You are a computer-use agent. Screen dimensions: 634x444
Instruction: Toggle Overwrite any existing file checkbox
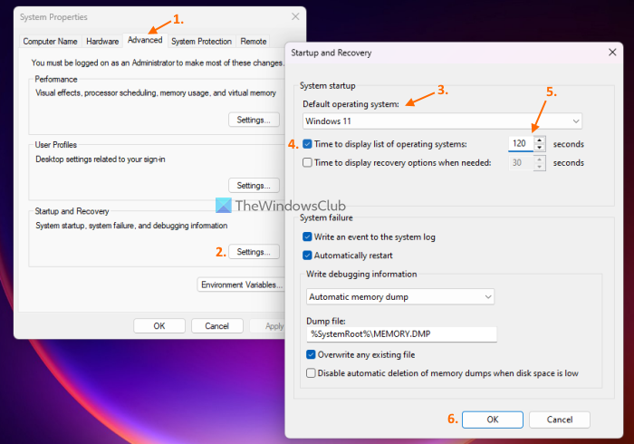pos(311,354)
